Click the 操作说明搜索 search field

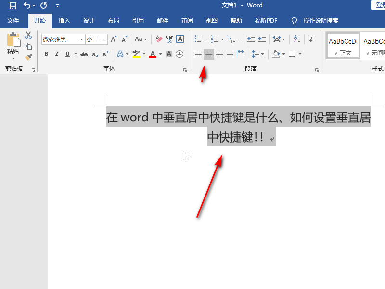pos(321,21)
